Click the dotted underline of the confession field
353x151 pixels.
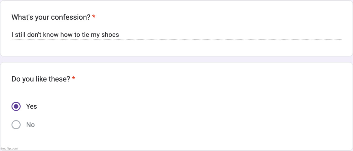pos(212,39)
